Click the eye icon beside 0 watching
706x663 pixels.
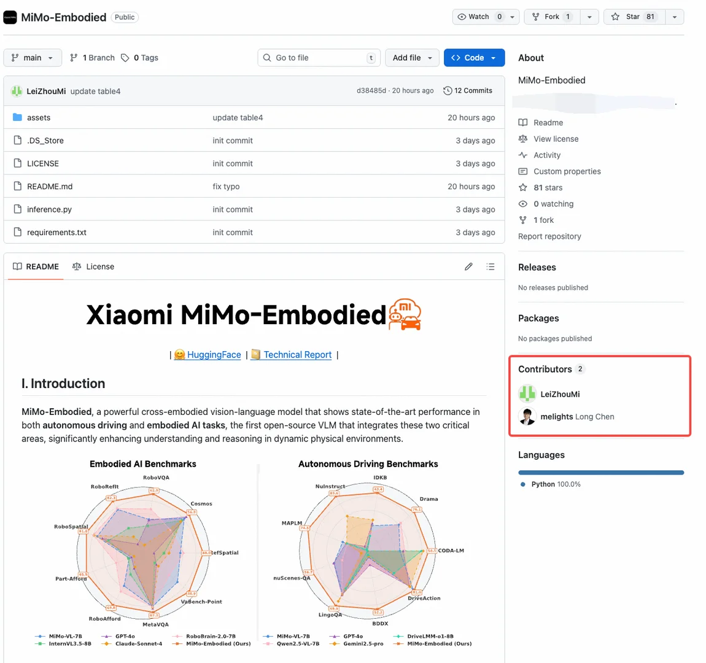(x=522, y=203)
